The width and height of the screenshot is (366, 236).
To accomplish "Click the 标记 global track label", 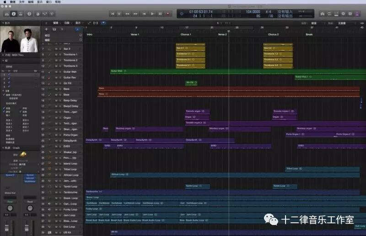I will 47,35.
